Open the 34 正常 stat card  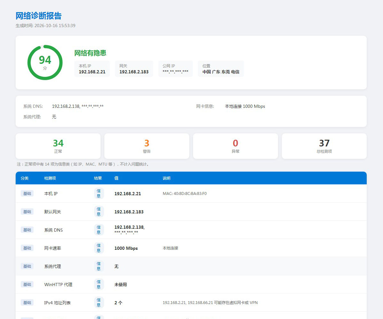pyautogui.click(x=58, y=146)
